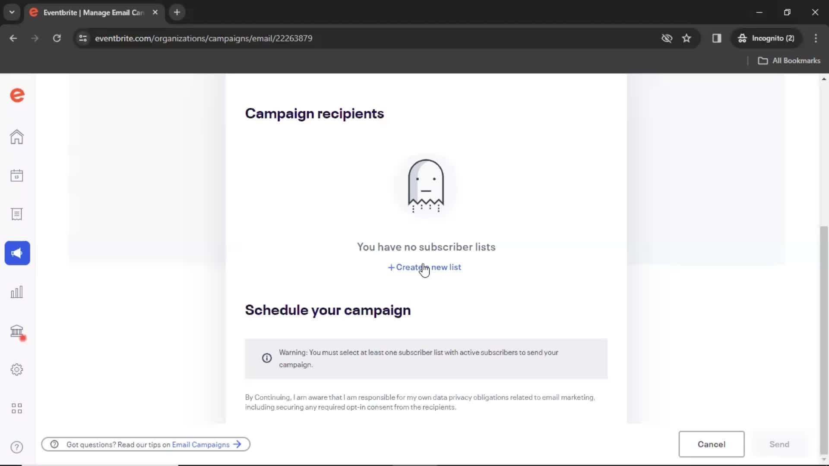Click the scrollbar up arrow
Image resolution: width=829 pixels, height=466 pixels.
point(824,79)
